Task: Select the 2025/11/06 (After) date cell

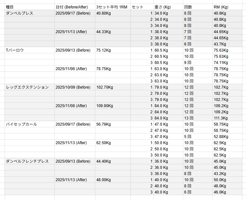Action: click(75, 69)
